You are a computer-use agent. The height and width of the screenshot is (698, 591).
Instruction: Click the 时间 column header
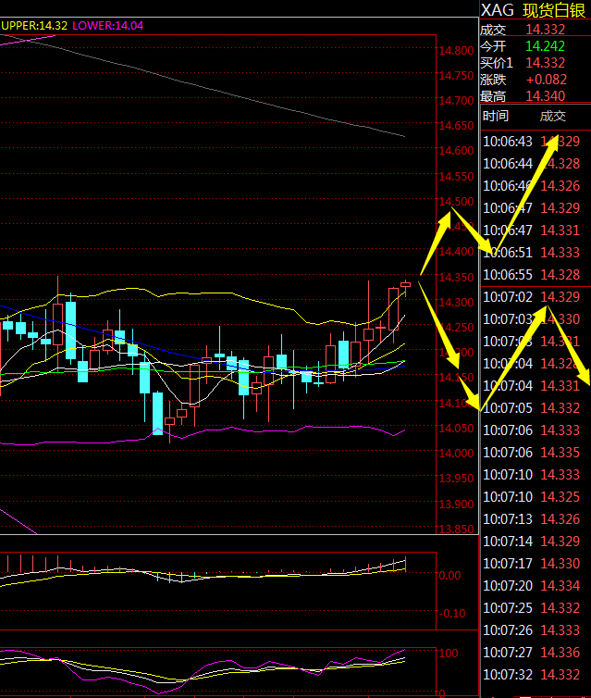tap(496, 117)
